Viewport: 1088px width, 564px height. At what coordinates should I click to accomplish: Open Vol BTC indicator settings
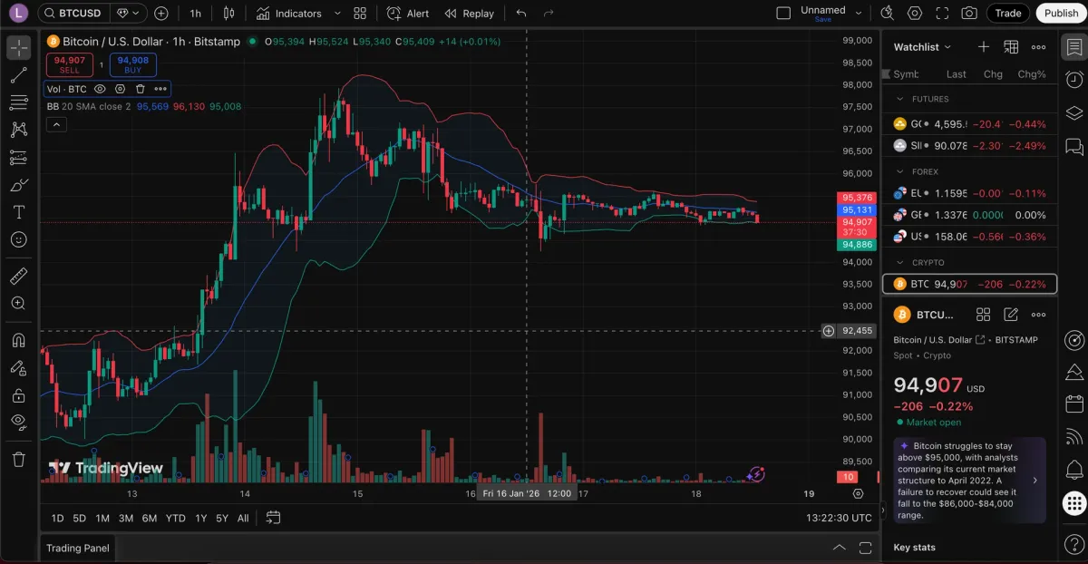tap(121, 89)
